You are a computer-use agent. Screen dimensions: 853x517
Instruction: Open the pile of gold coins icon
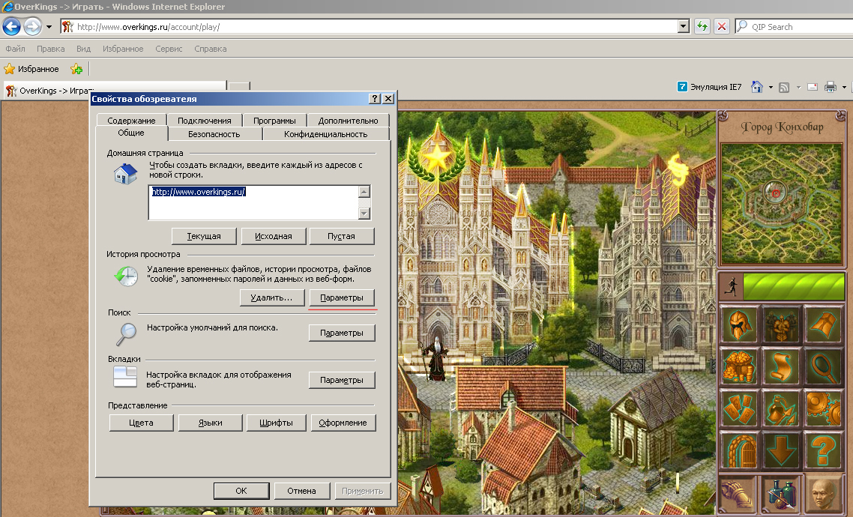(x=739, y=366)
